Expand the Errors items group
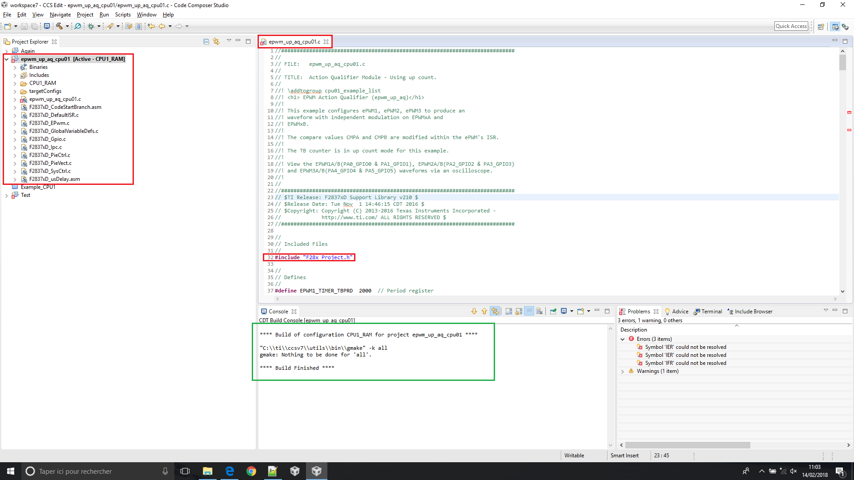Screen dimensions: 854x480 (623, 339)
